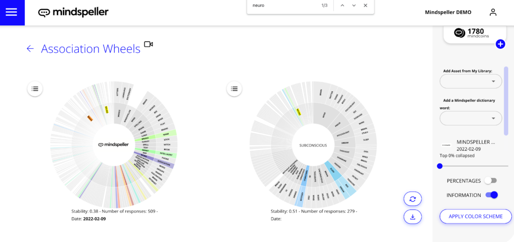Screen dimensions: 514x242
Task: Click Mindspeller DEMO account name
Action: pos(448,12)
